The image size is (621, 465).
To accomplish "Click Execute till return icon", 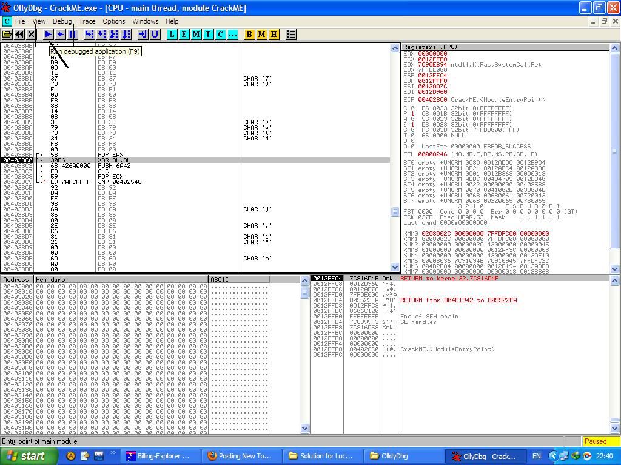I will click(143, 35).
